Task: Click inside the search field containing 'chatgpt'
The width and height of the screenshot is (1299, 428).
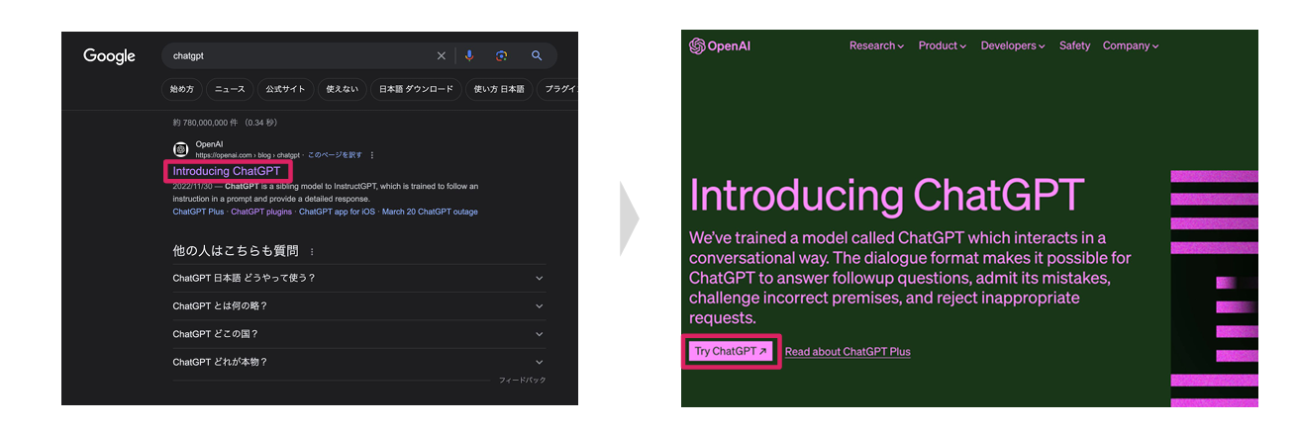Action: click(297, 56)
